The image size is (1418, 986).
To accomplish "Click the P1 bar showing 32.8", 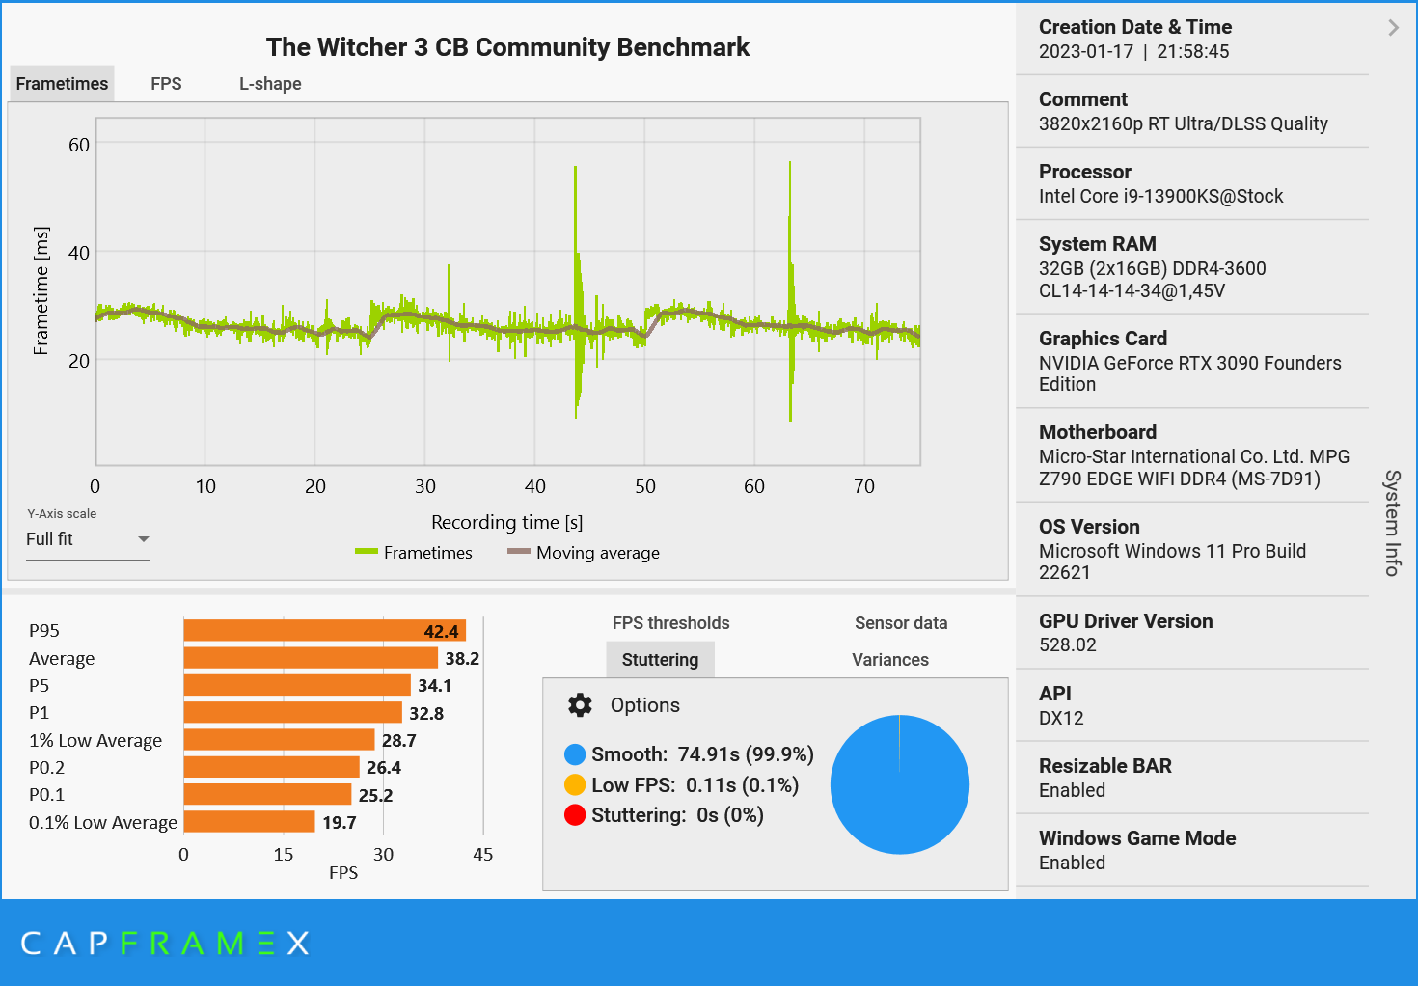I will click(x=293, y=713).
